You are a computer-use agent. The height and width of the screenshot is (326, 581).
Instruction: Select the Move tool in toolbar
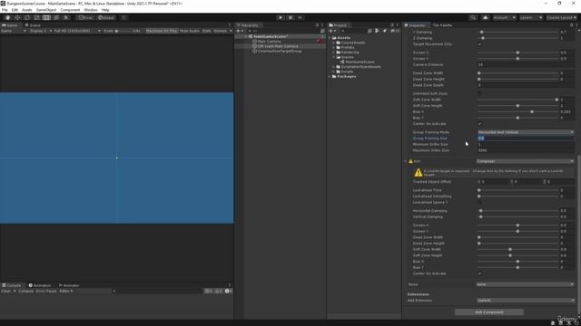(x=17, y=17)
